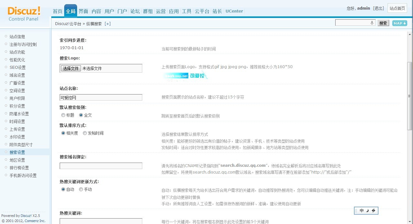Open 站点信息 in the sidebar
This screenshot has height=224, width=413.
[x=17, y=37]
